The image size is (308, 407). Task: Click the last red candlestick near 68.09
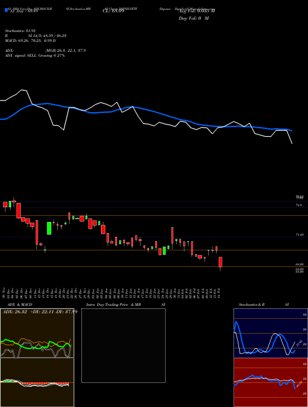tap(221, 262)
